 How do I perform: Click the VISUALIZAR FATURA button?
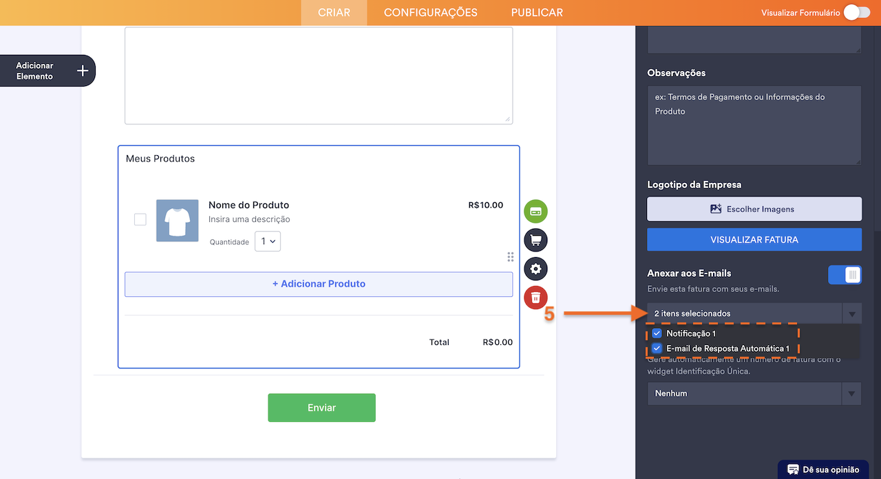tap(754, 239)
